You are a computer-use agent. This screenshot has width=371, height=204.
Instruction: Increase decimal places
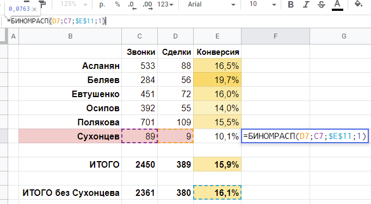click(147, 5)
